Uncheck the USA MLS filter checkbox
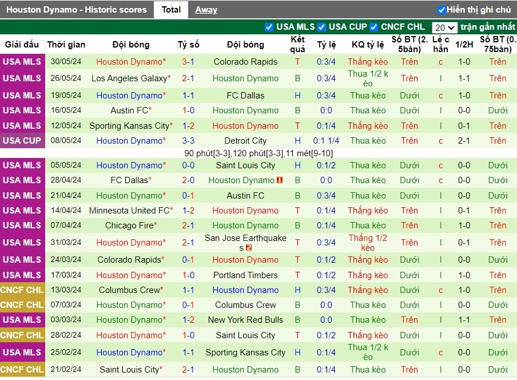This screenshot has width=517, height=380. pos(269,27)
